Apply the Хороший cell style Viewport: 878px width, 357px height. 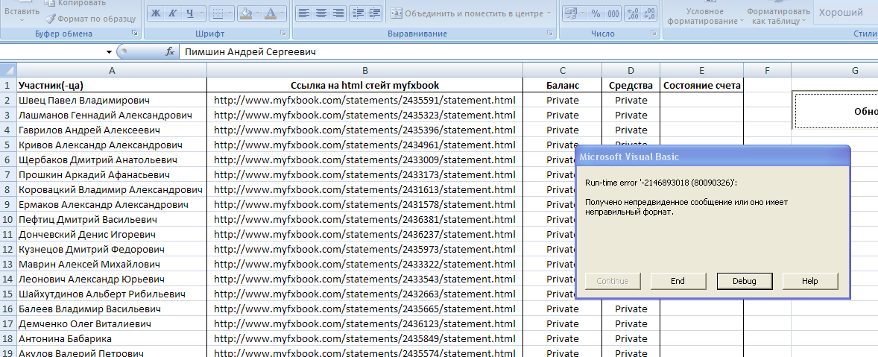tap(845, 13)
